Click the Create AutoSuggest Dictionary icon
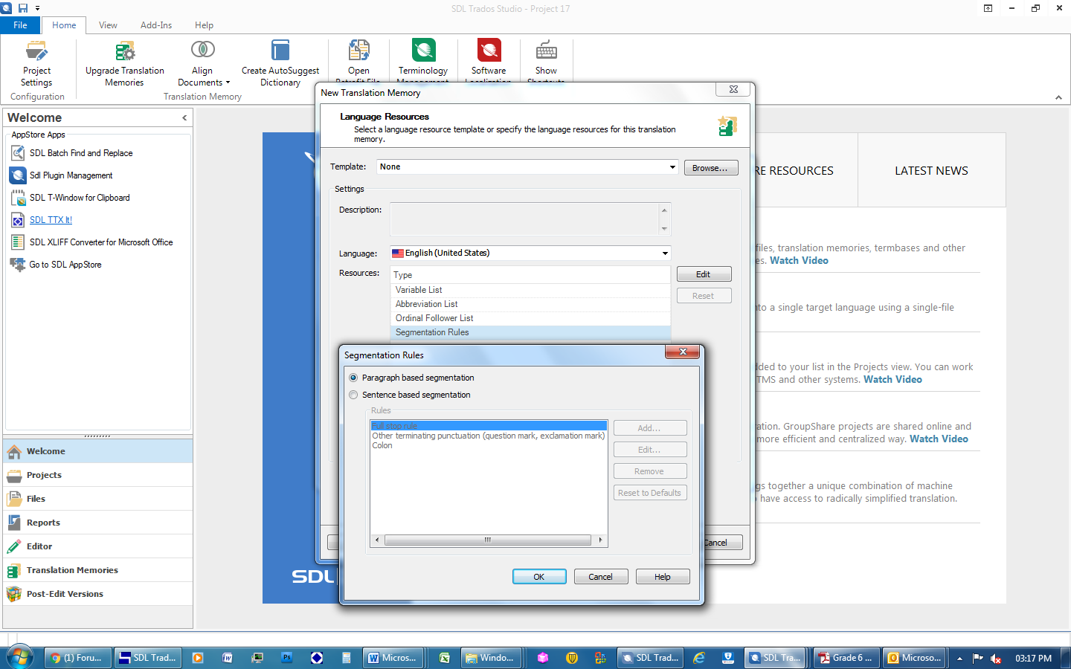The height and width of the screenshot is (669, 1071). point(280,50)
